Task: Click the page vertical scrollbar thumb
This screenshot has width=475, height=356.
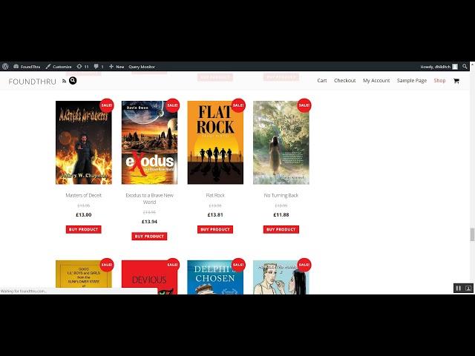Action: coord(472,234)
